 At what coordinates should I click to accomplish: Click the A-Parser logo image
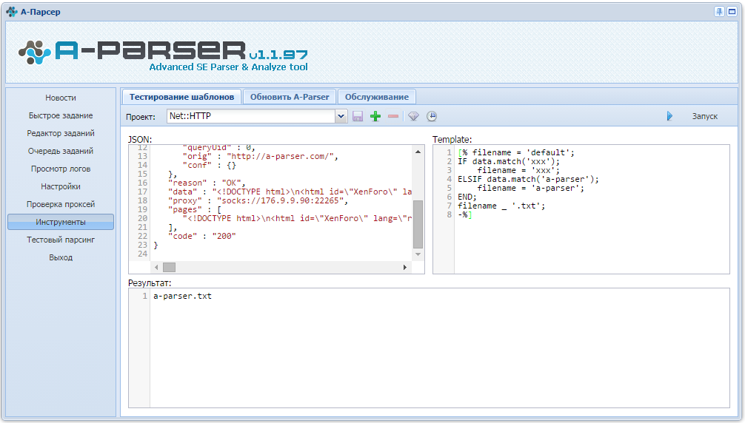[x=163, y=55]
